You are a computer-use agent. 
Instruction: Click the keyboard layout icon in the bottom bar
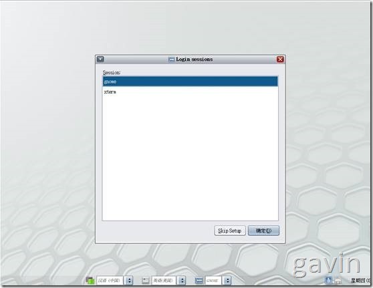145,281
